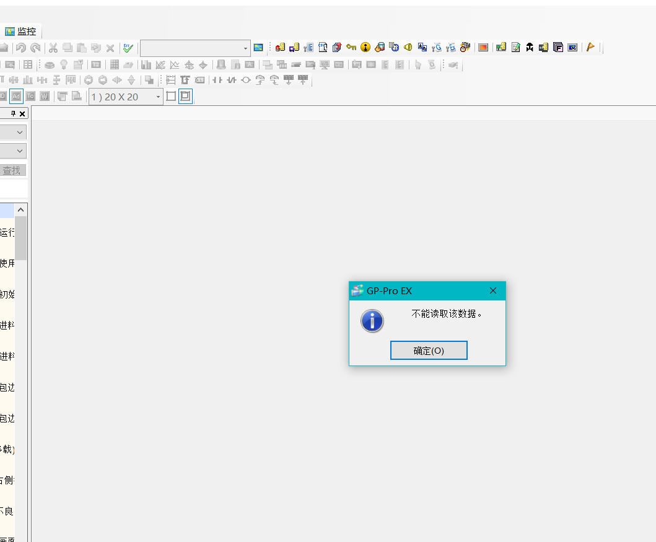Click the left list scrollbar up arrow
Viewport: 656px width, 542px height.
(20, 209)
